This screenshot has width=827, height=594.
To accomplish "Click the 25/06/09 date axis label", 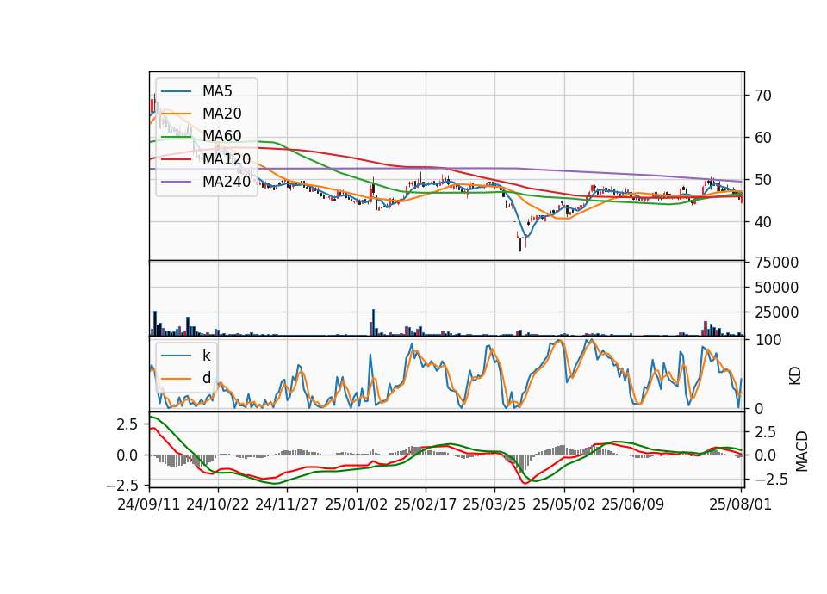I will 633,504.
